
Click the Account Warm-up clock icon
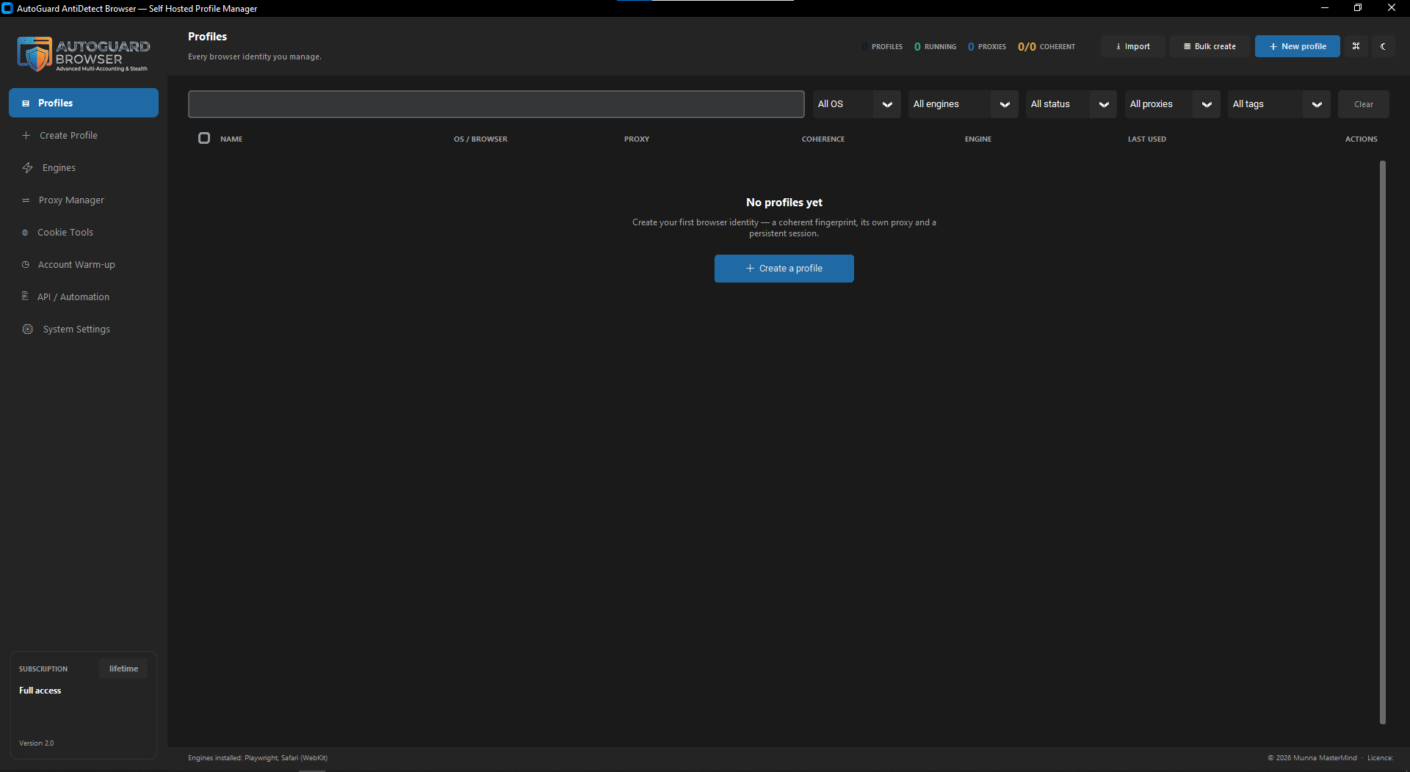pyautogui.click(x=26, y=265)
